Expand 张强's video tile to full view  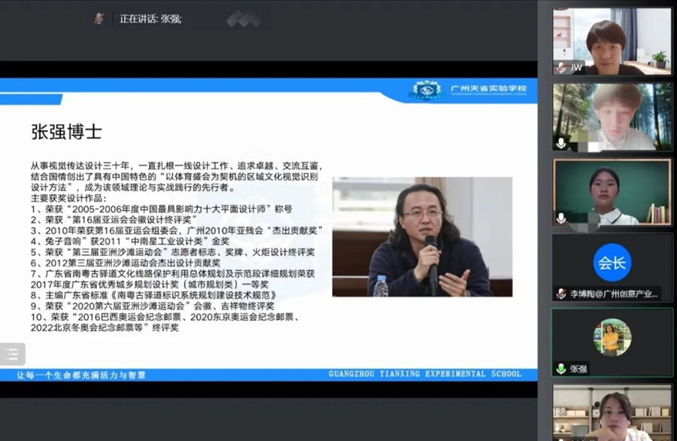613,337
